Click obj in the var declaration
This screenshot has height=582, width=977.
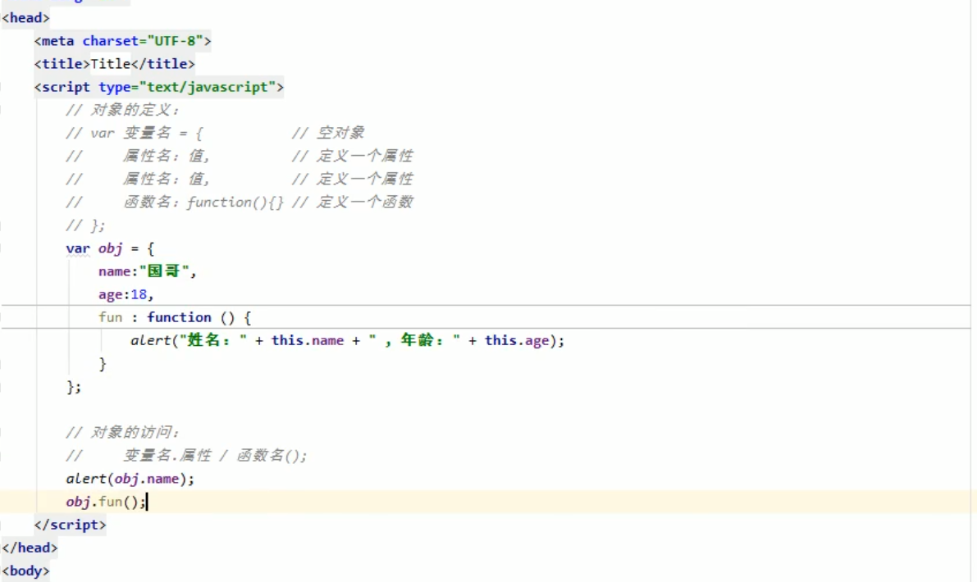coord(110,248)
